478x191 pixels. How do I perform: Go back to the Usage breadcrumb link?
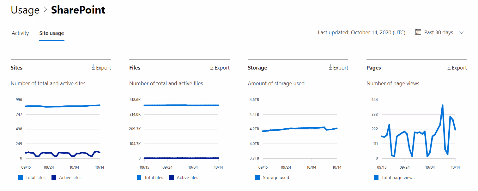(25, 10)
